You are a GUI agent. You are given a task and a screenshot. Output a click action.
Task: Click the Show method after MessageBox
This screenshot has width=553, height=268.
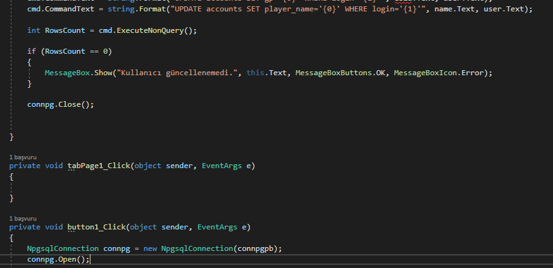pos(103,73)
